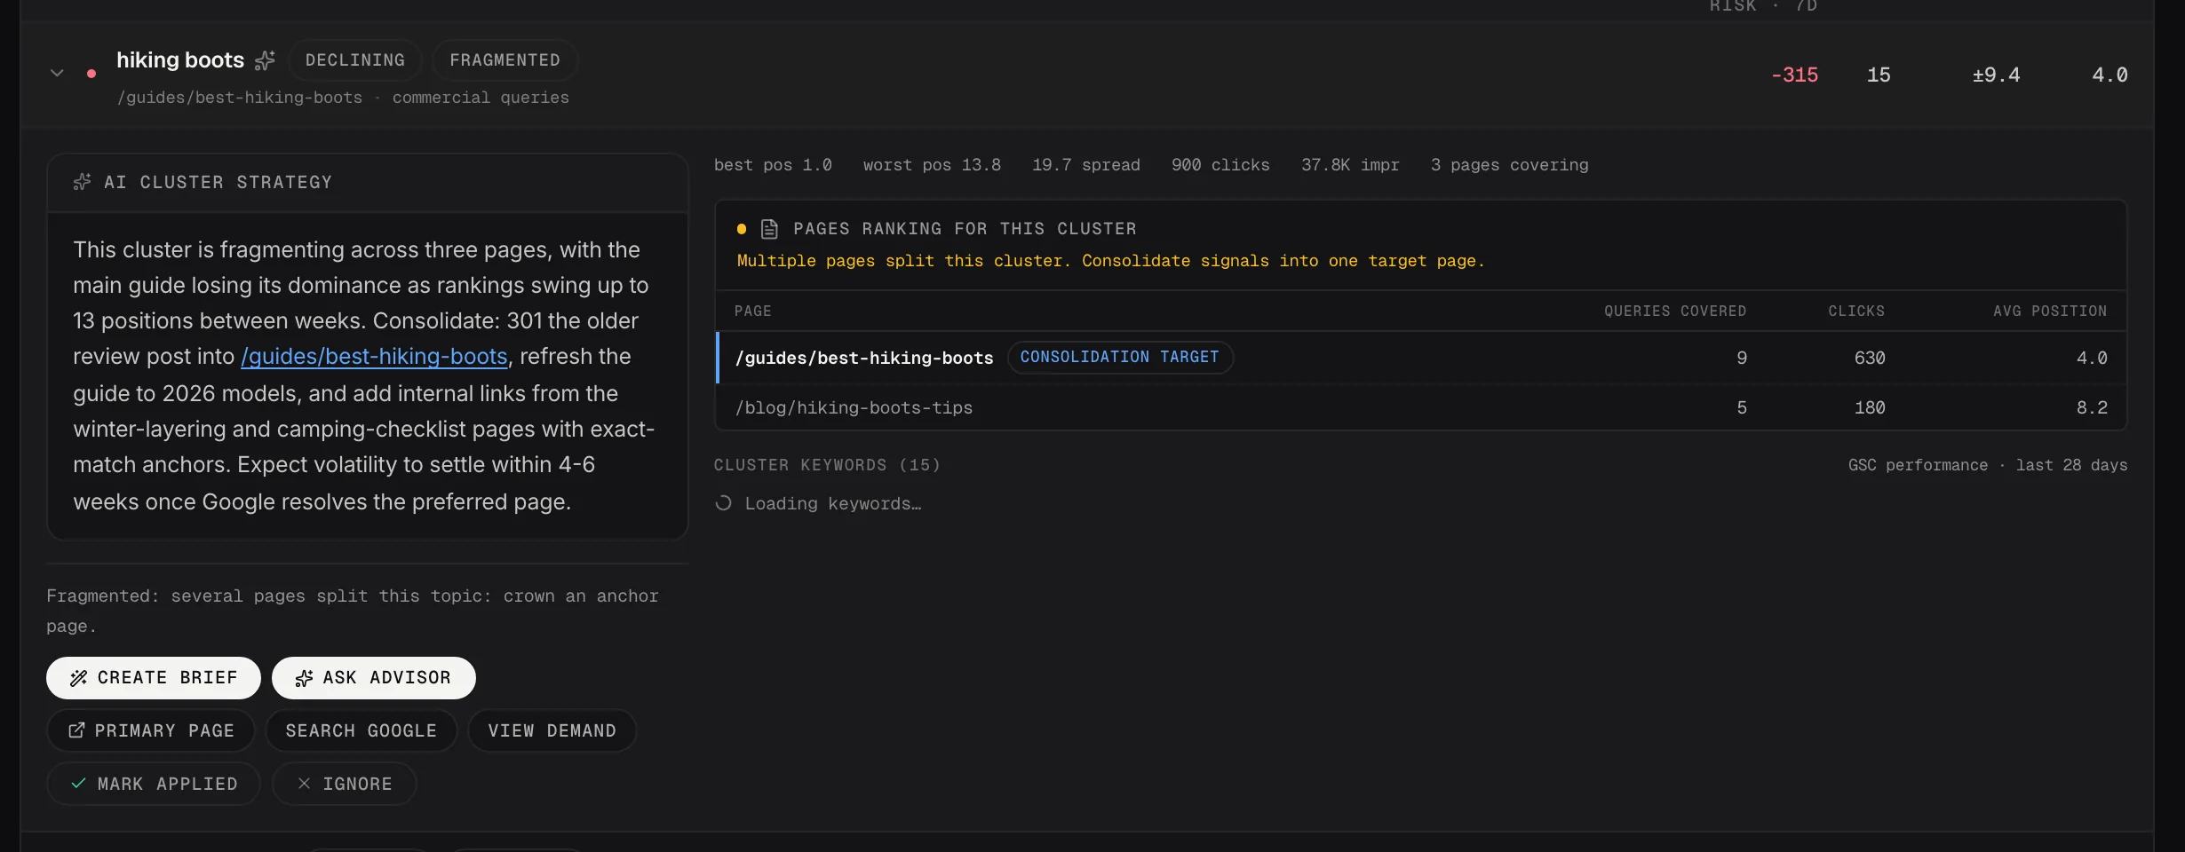2185x852 pixels.
Task: Click the red status dot for hiking boots
Action: click(91, 74)
